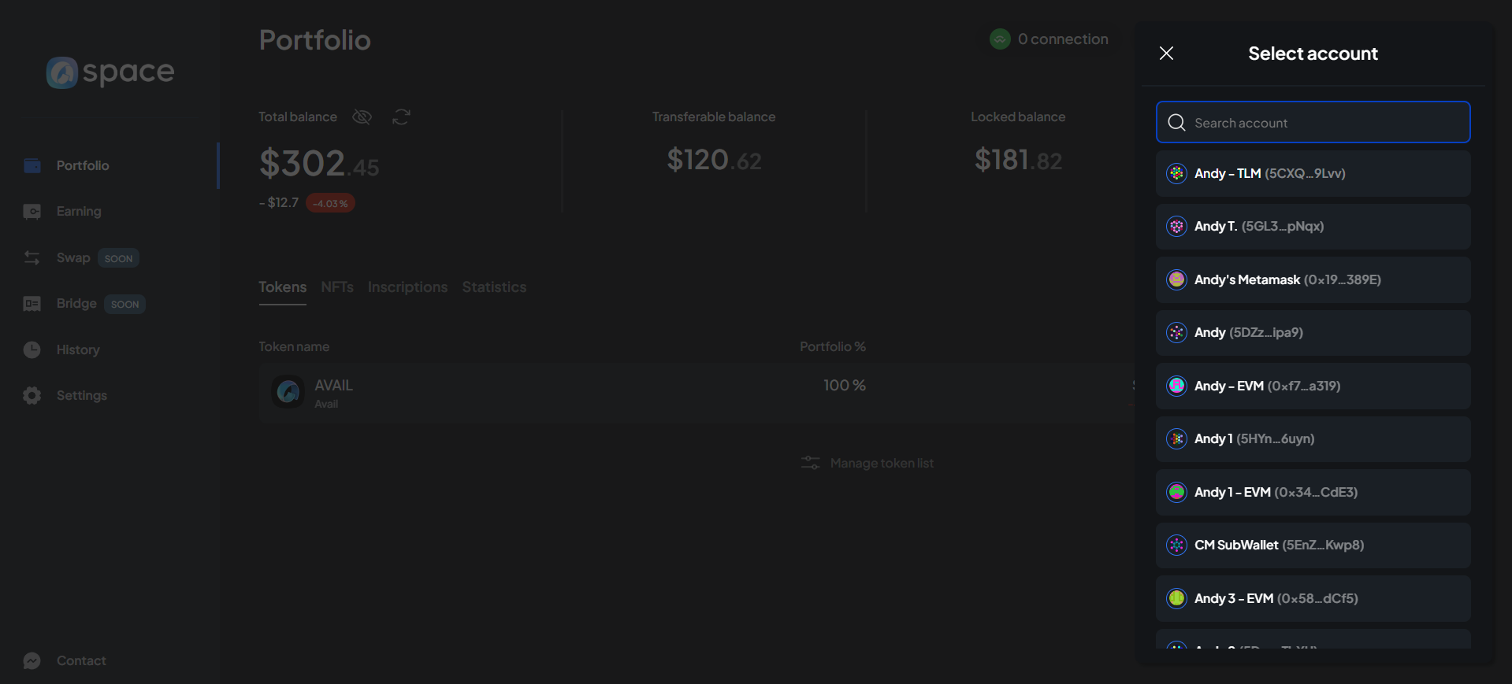The width and height of the screenshot is (1512, 684).
Task: Click Andy T. account avatar icon
Action: coord(1176,227)
